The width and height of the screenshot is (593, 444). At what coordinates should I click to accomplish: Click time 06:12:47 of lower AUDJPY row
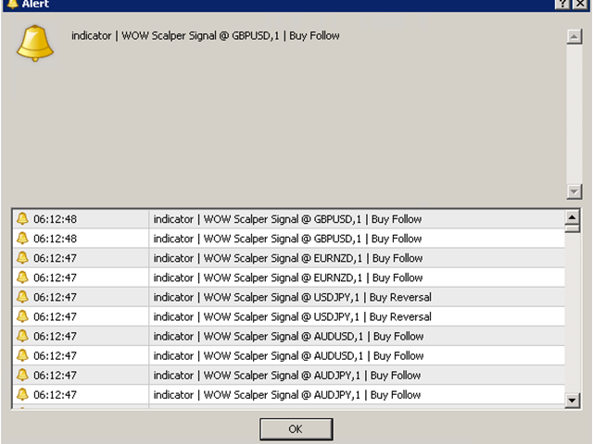pyautogui.click(x=56, y=395)
